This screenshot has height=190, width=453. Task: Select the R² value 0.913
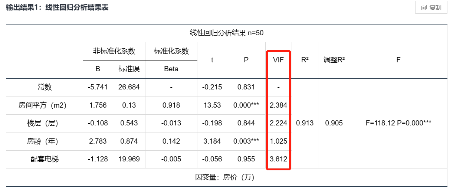[305, 123]
